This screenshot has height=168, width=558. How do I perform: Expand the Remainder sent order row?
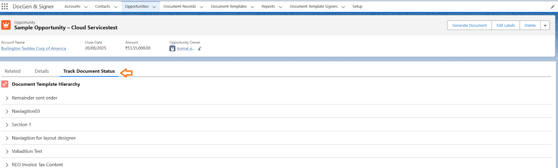pos(7,98)
